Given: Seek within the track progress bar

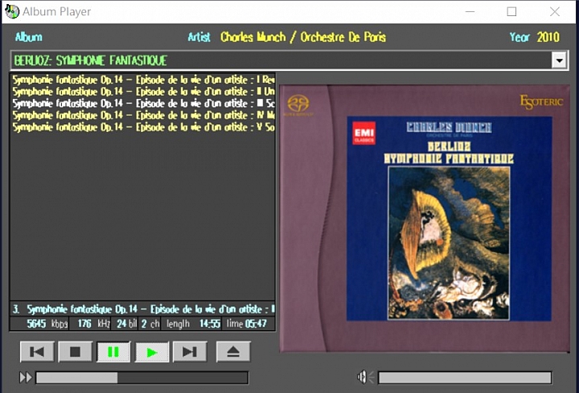Looking at the screenshot, I should click(x=142, y=378).
